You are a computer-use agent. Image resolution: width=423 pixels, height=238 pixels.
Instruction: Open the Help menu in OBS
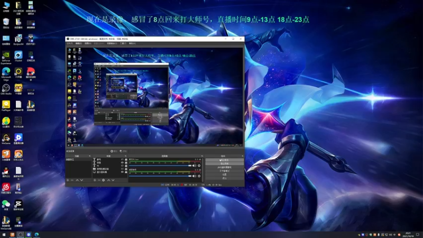[x=132, y=43]
